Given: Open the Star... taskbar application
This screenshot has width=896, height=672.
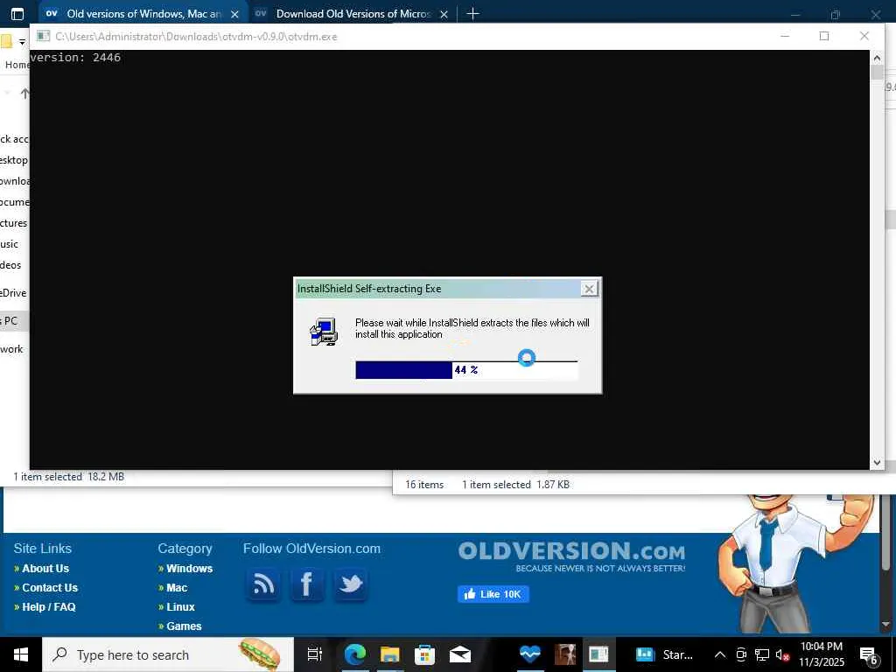Looking at the screenshot, I should pos(665,654).
